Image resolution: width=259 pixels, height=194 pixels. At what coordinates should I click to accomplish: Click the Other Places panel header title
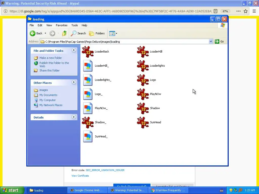click(x=42, y=83)
